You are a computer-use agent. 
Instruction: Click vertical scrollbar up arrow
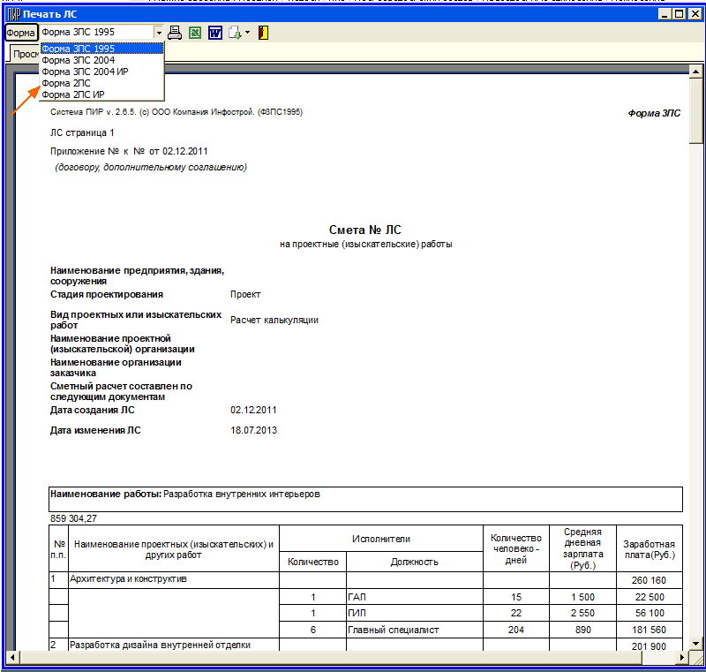point(696,72)
